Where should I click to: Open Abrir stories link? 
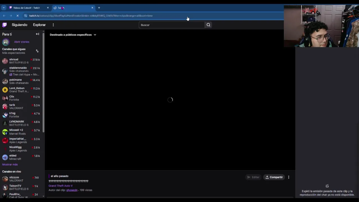point(22,42)
